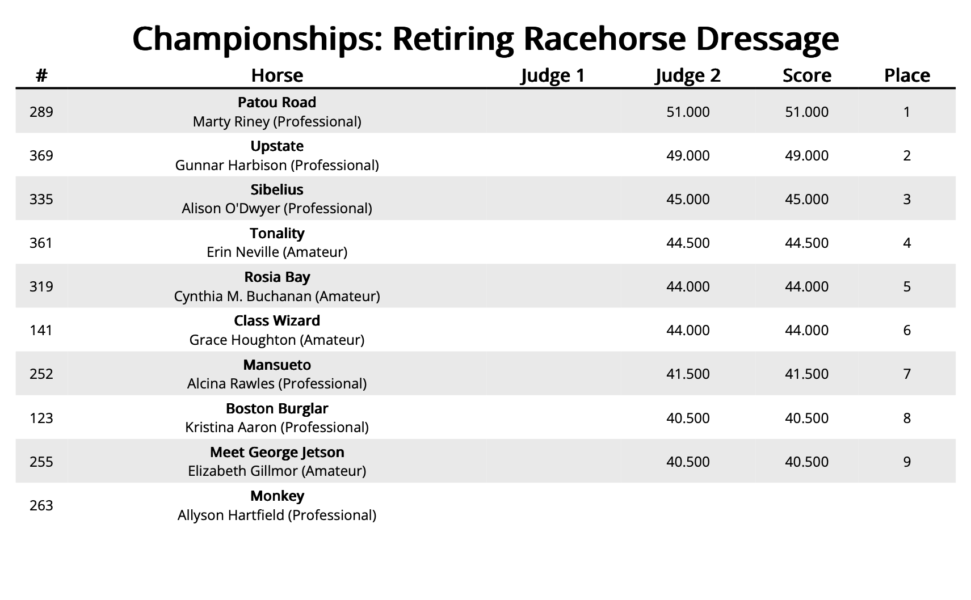The image size is (971, 600).
Task: Click the Horse column header
Action: (277, 75)
